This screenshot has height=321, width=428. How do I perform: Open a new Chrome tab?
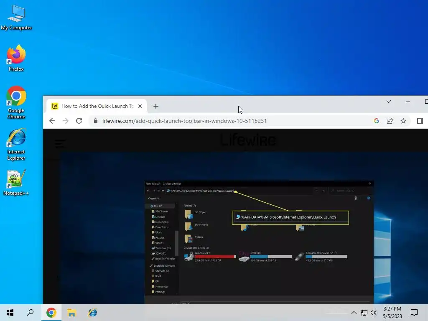click(156, 106)
